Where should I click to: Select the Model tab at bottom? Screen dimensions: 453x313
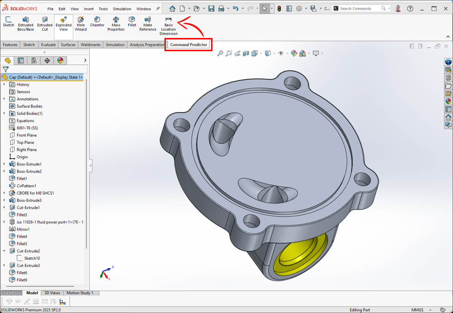pyautogui.click(x=32, y=293)
